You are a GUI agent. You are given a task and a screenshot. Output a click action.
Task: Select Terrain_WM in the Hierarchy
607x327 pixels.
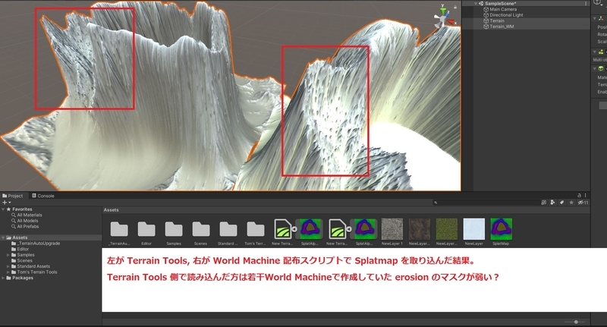tap(502, 27)
